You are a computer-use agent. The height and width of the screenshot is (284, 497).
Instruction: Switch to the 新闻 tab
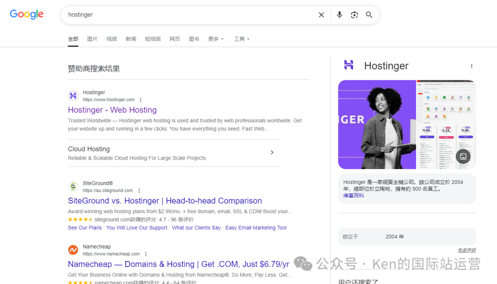(131, 39)
